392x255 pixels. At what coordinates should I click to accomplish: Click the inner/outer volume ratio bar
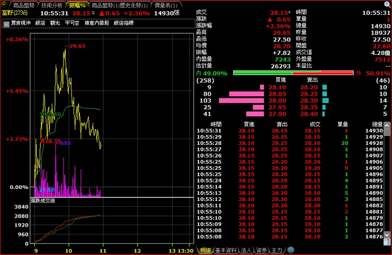pyautogui.click(x=293, y=73)
